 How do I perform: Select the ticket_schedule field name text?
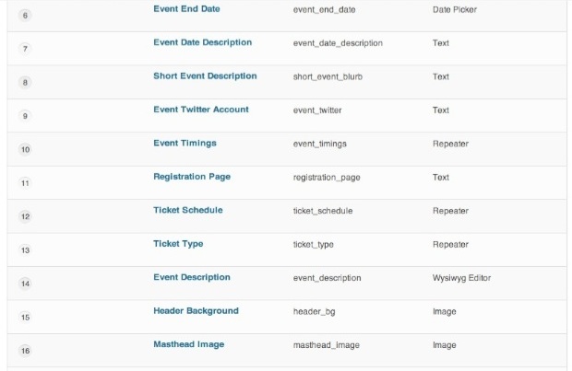tap(323, 211)
